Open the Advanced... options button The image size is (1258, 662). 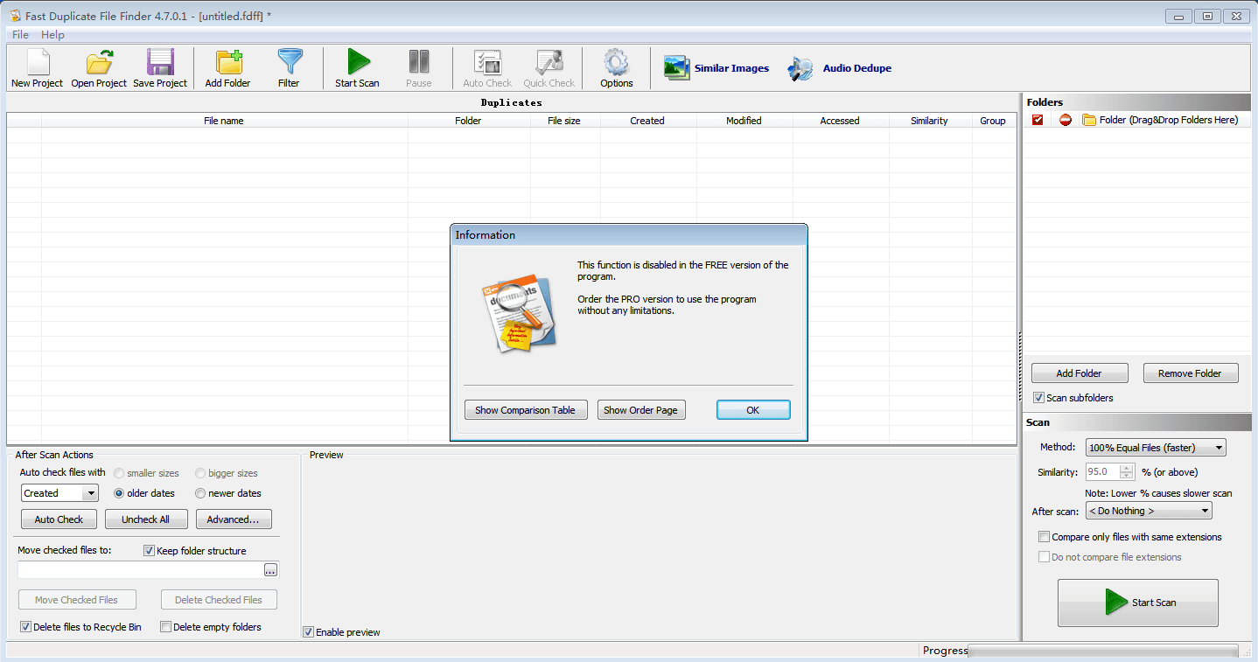234,519
